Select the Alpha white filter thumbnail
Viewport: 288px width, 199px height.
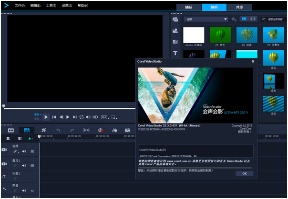pos(194,35)
